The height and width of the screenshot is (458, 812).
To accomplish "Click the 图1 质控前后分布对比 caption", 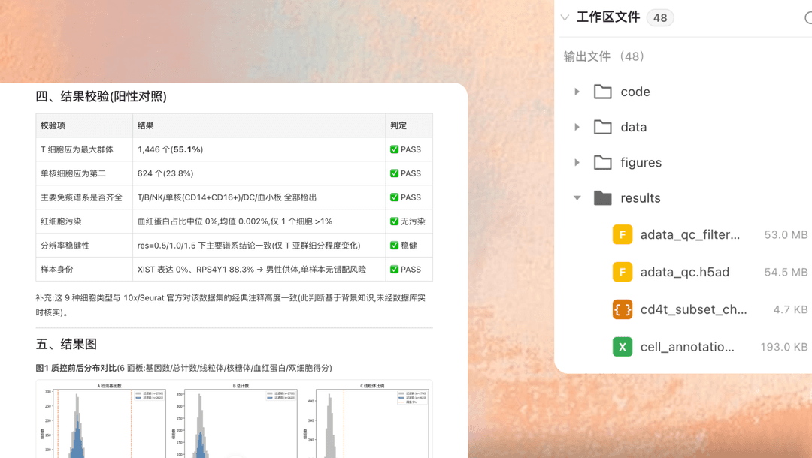I will [184, 368].
